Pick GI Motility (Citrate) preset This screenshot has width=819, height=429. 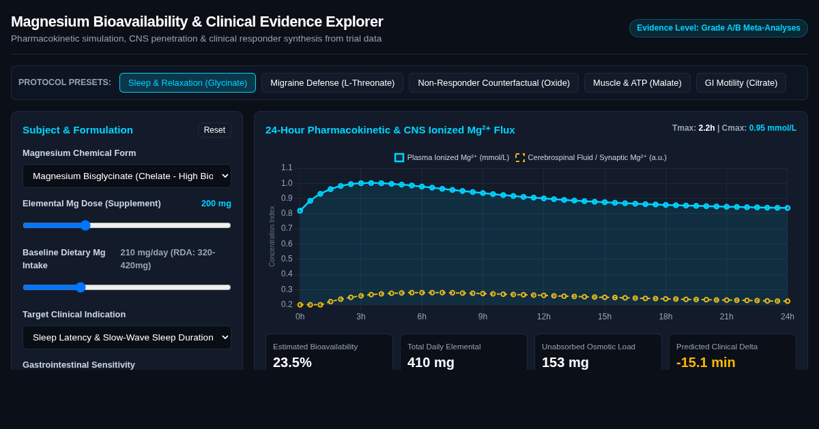741,82
